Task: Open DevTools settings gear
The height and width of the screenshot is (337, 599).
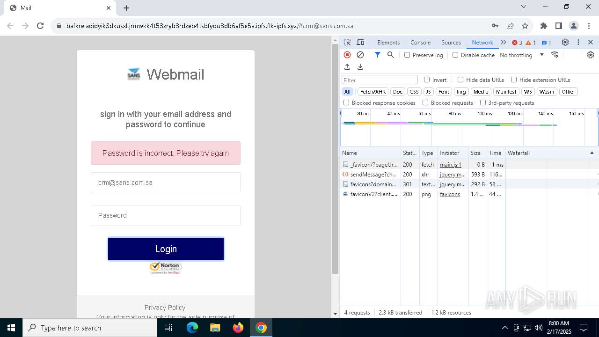Action: click(565, 42)
